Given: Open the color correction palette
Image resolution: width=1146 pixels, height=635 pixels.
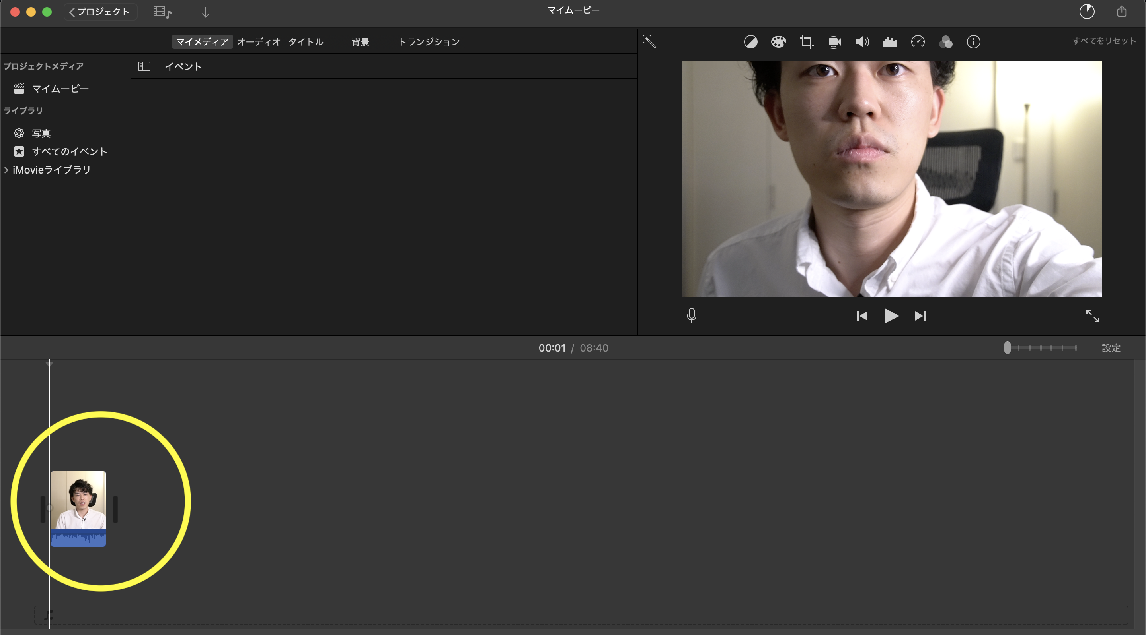Looking at the screenshot, I should [x=778, y=42].
